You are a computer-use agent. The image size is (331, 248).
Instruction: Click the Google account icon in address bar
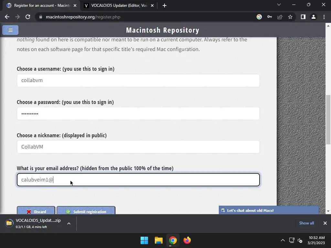tap(259, 17)
